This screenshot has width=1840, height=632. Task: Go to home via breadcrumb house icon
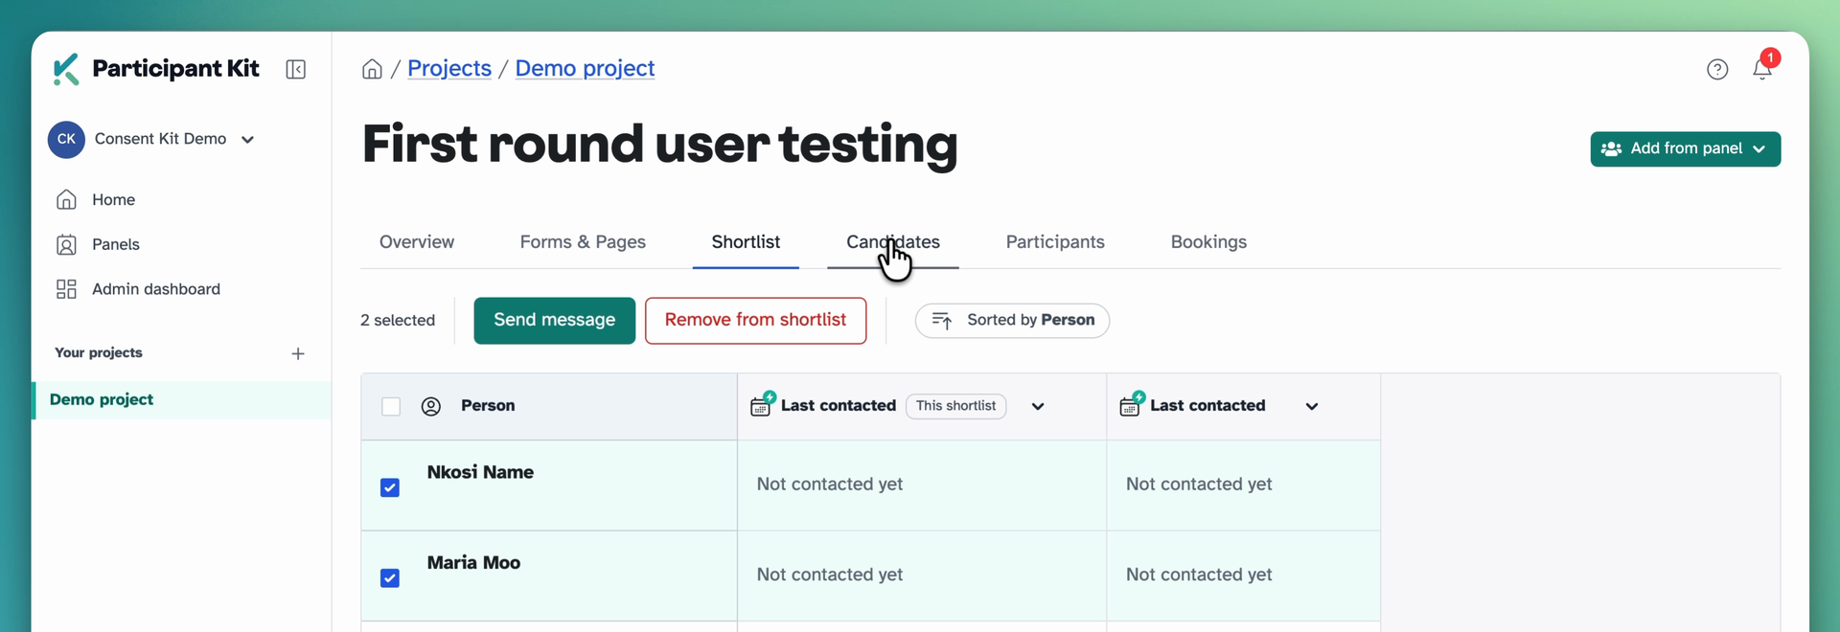click(x=372, y=69)
